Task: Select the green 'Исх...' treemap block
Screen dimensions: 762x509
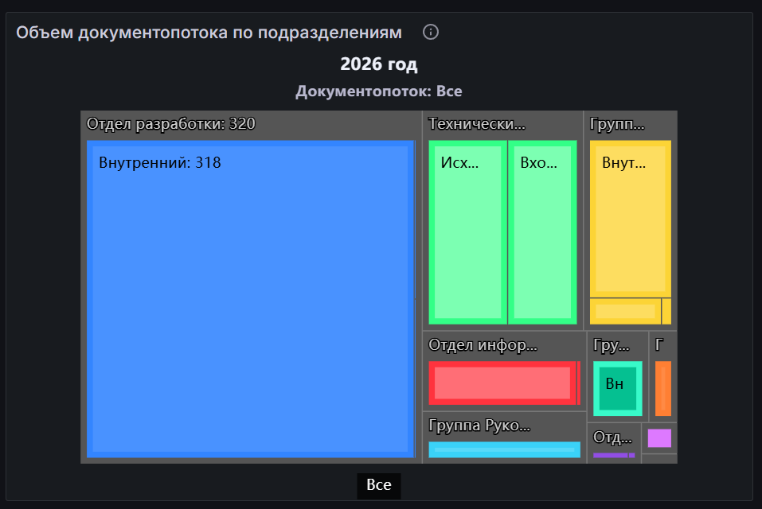Action: tap(467, 232)
